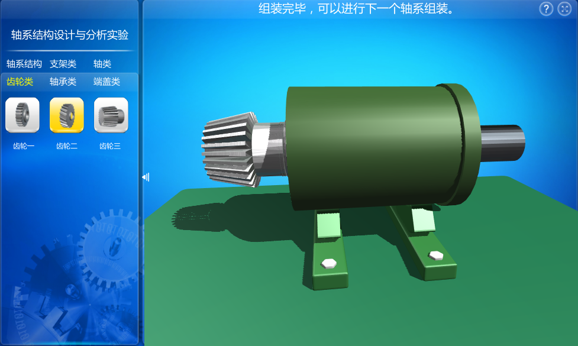Viewport: 578px width, 346px height.
Task: Select the 齿轮类 category
Action: 20,82
